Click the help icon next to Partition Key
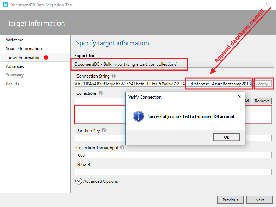Image resolution: width=276 pixels, height=207 pixels. pos(103,130)
